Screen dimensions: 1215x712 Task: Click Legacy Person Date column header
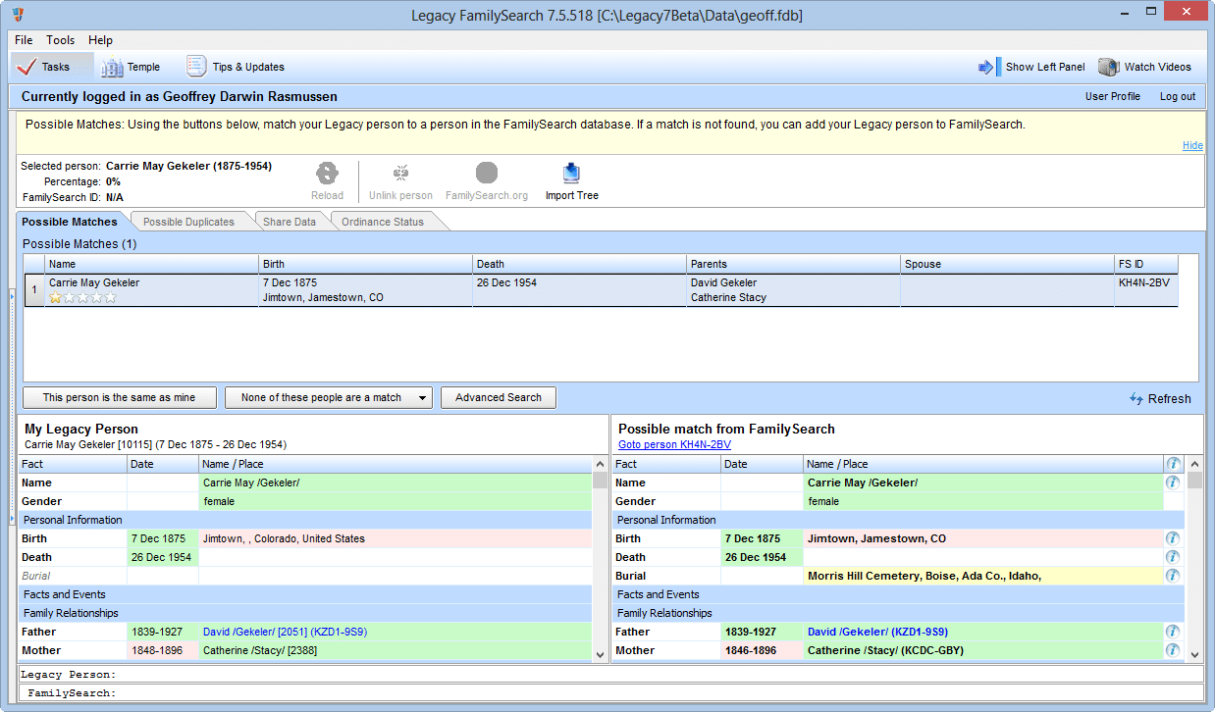point(163,464)
